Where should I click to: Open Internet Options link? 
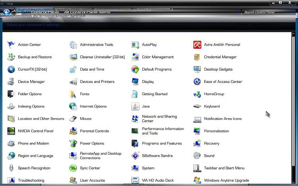click(x=93, y=106)
